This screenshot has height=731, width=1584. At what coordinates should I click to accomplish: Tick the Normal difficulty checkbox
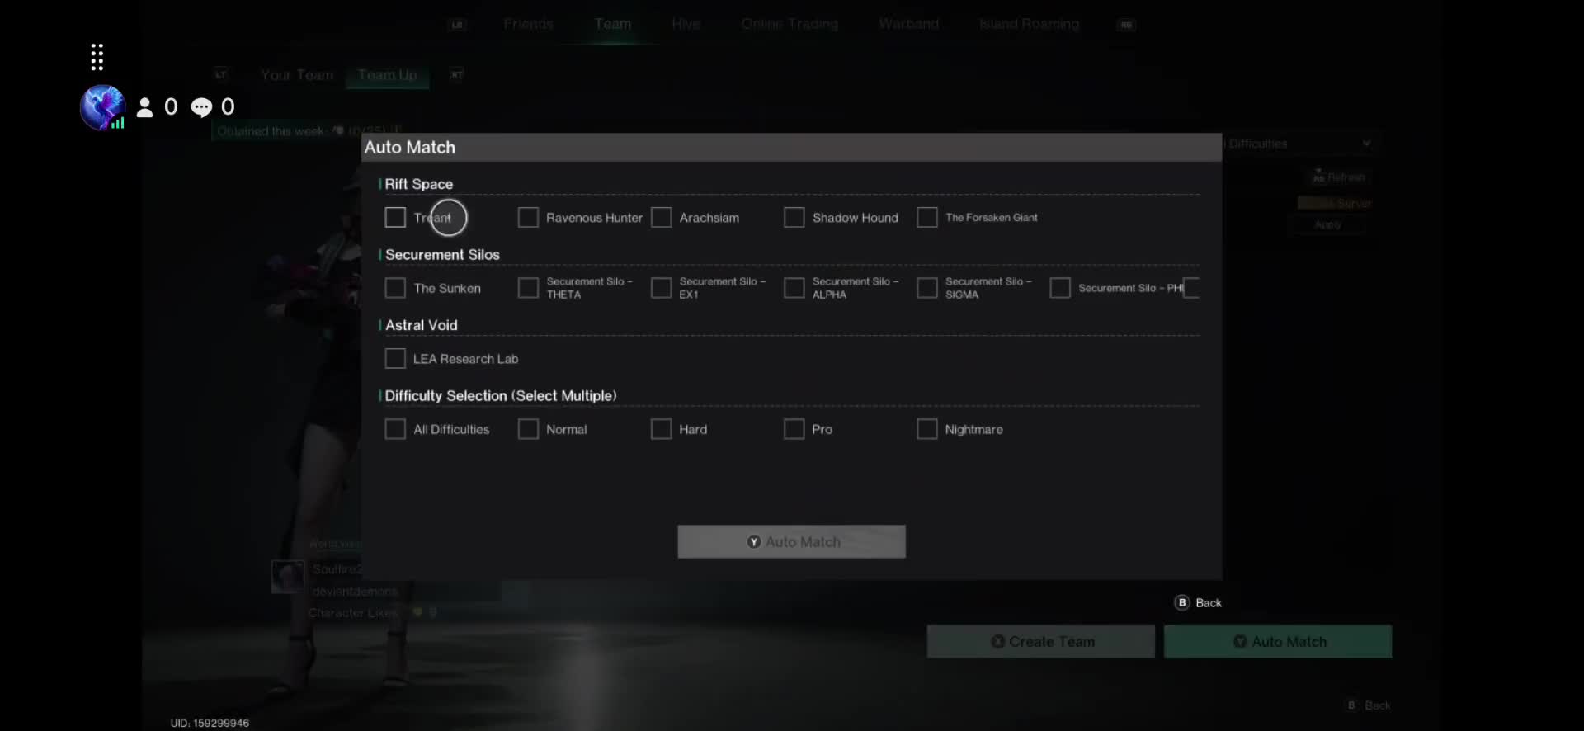tap(528, 429)
